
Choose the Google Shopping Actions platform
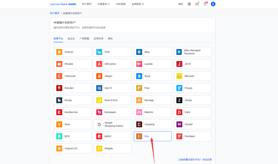coord(112,124)
